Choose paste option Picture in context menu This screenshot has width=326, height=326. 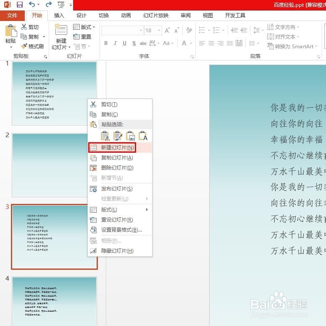pyautogui.click(x=131, y=136)
